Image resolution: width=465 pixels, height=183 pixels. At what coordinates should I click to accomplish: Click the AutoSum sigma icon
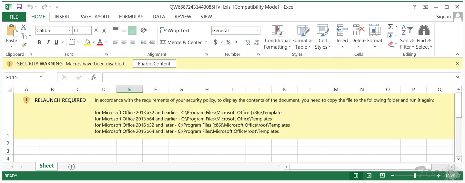point(390,27)
